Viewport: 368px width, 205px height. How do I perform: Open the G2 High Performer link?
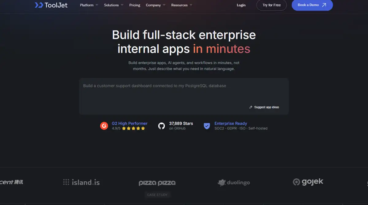[x=130, y=123]
